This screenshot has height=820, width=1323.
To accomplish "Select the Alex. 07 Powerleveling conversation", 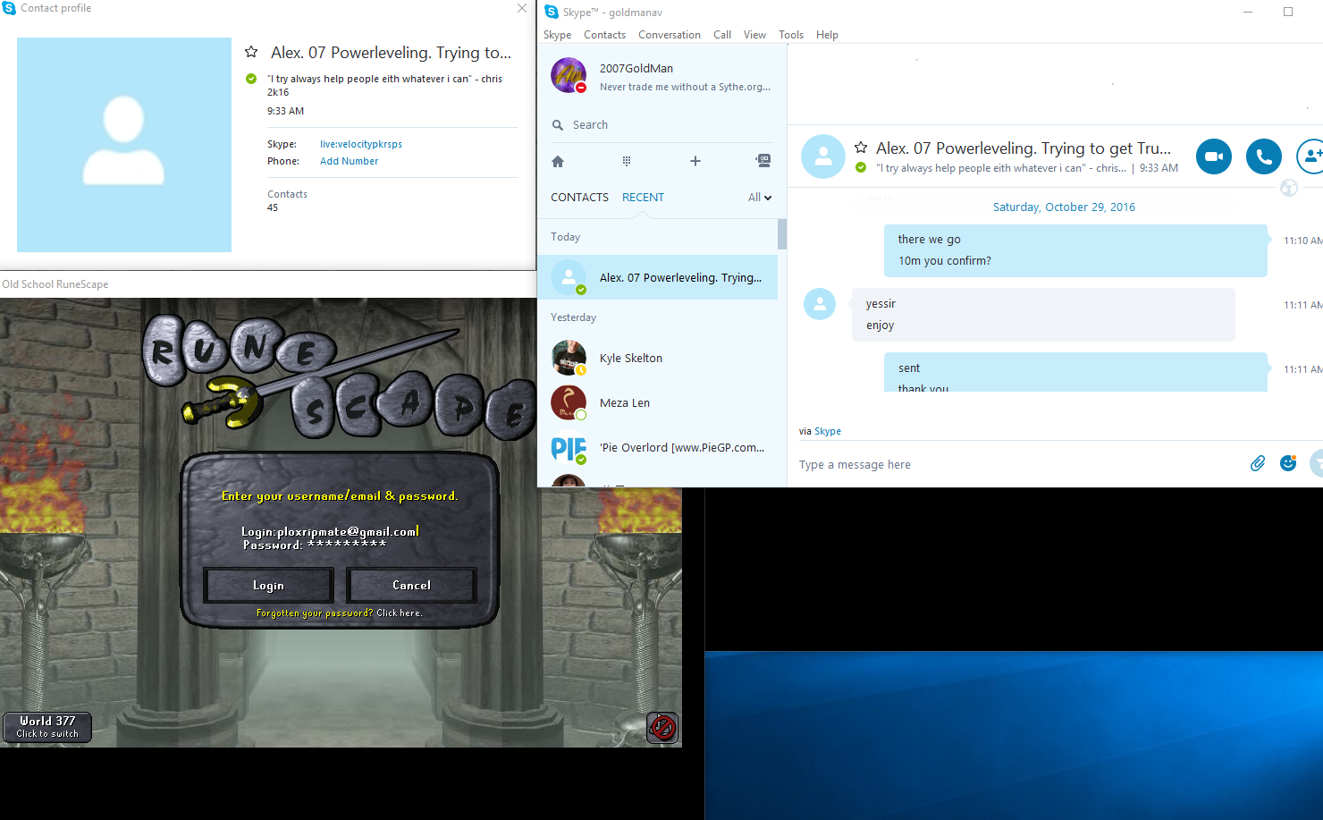I will (657, 277).
